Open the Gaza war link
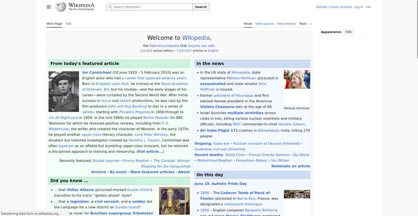The image size is (418, 216). (221, 143)
